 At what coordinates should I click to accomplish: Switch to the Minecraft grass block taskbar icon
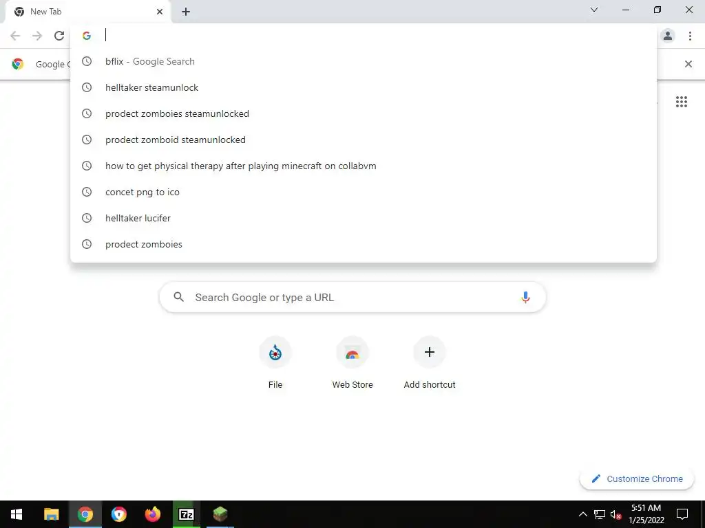pyautogui.click(x=220, y=514)
